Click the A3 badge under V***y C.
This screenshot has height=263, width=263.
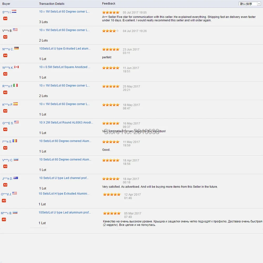click(5, 166)
